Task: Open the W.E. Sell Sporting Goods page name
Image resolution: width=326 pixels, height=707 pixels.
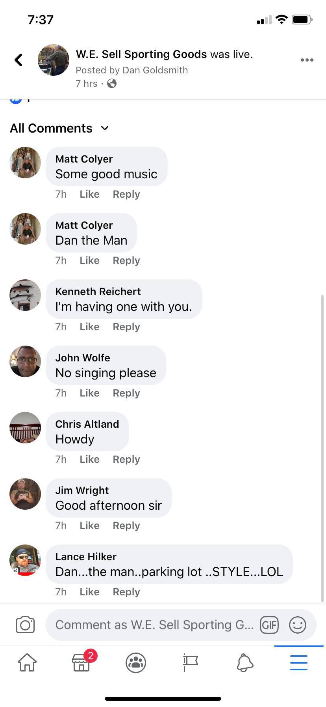Action: coord(141,54)
